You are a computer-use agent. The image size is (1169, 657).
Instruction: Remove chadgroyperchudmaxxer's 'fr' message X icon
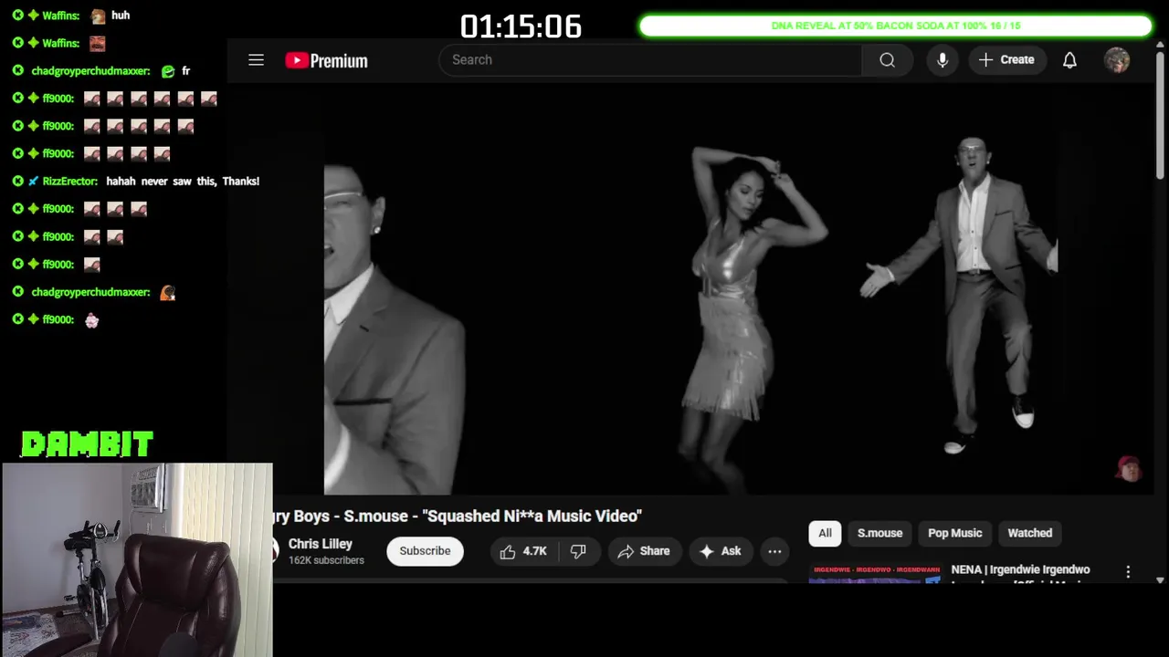[x=17, y=70]
